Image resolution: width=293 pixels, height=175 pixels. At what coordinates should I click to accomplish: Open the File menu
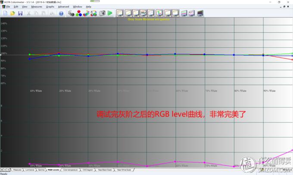[8, 7]
